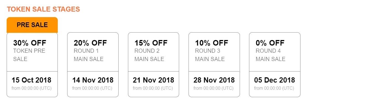The height and width of the screenshot is (106, 387).
Task: Click UTC time under 15 Oct 2018
Action: click(32, 88)
